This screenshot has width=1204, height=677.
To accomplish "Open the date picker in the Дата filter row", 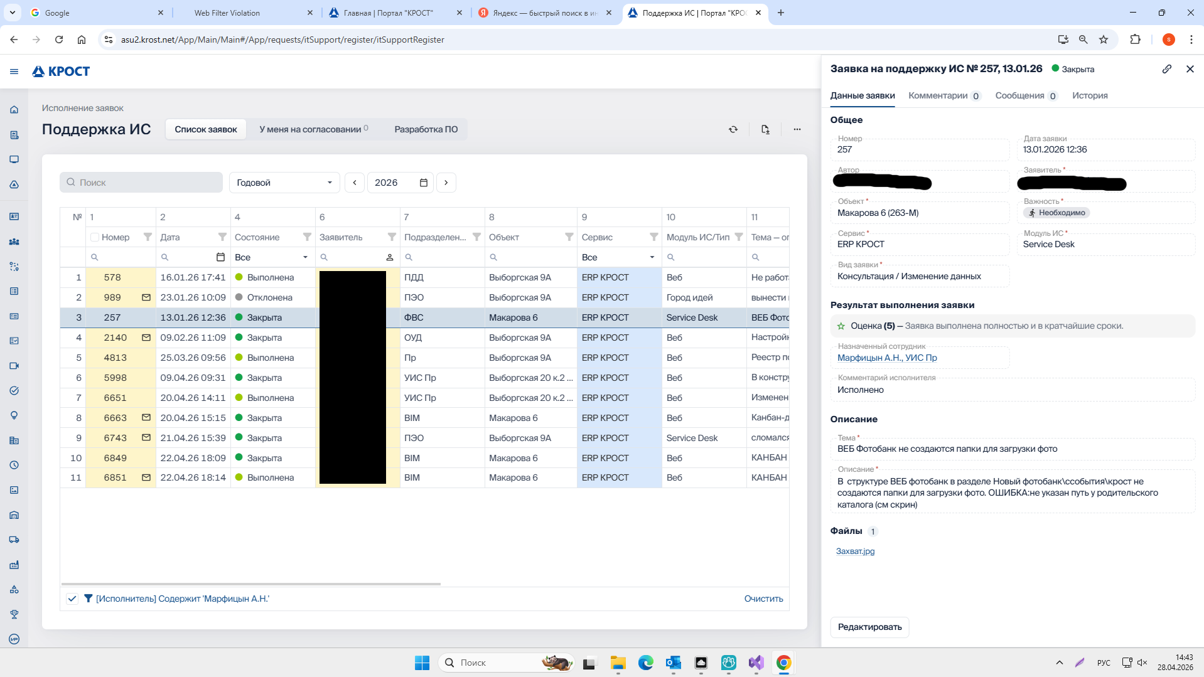I will tap(220, 257).
